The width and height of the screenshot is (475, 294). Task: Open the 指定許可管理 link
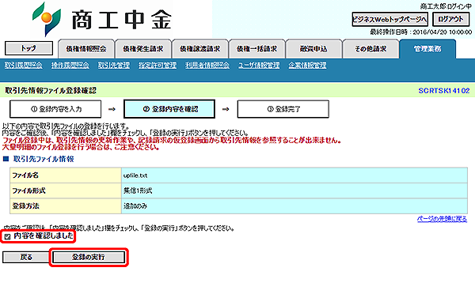pos(158,66)
